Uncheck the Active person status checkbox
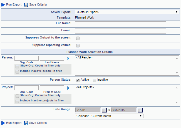The height and width of the screenshot is (128, 181). click(x=78, y=80)
